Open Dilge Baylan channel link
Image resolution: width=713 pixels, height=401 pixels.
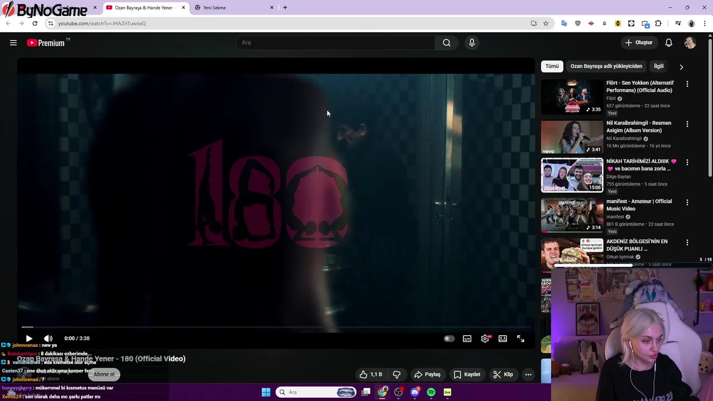[x=618, y=177]
